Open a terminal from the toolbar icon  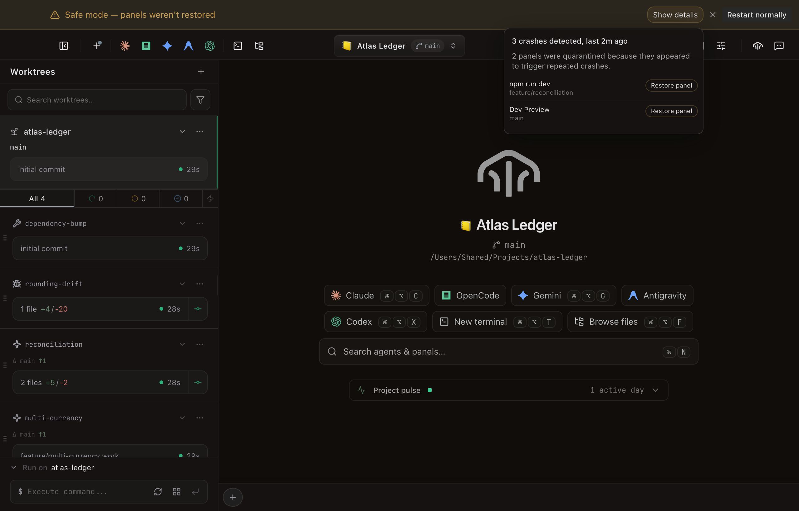tap(238, 46)
